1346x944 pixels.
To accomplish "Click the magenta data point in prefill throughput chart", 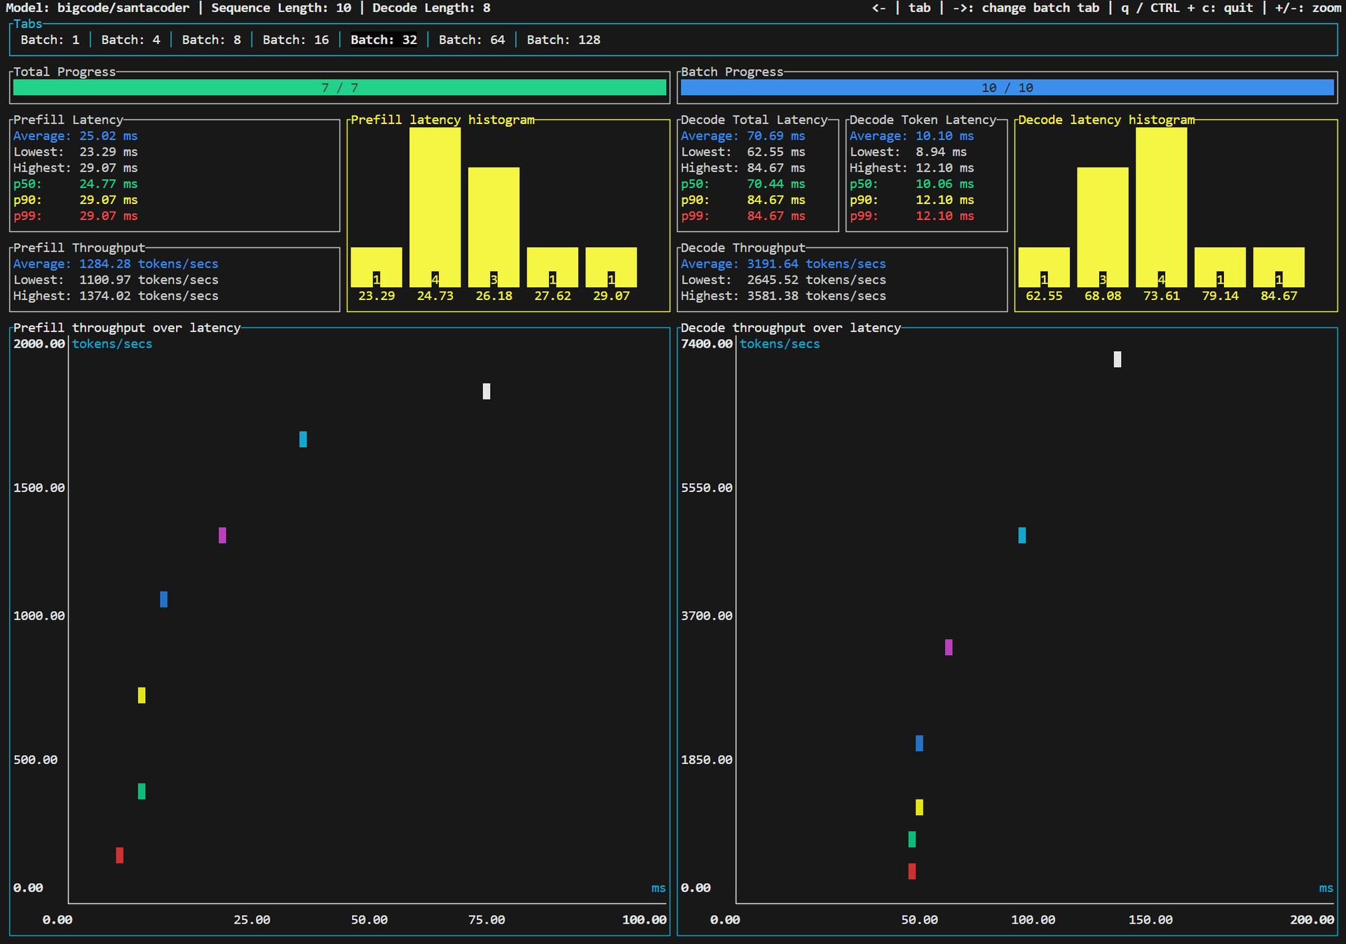I will (222, 535).
